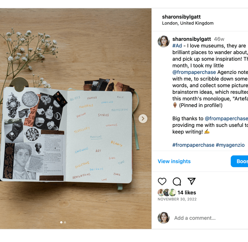This screenshot has width=248, height=242.
Task: Select the second carousel dot indicator
Action: tap(65, 222)
